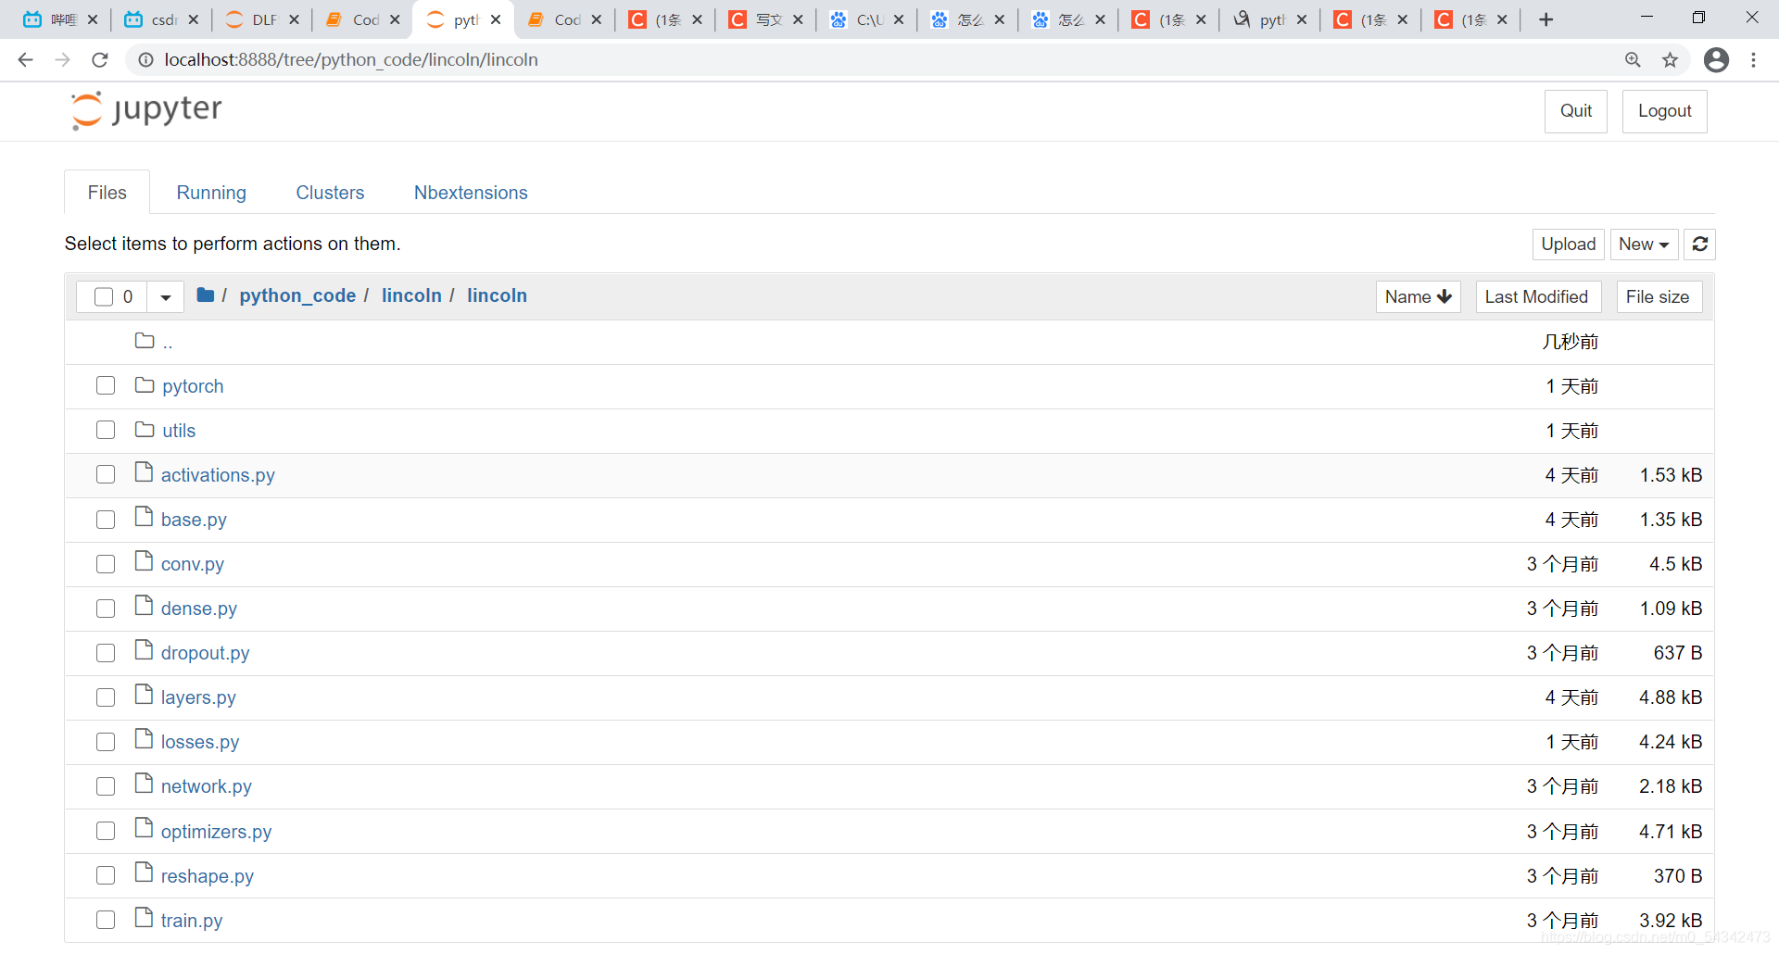View site information icon in address bar

point(145,60)
